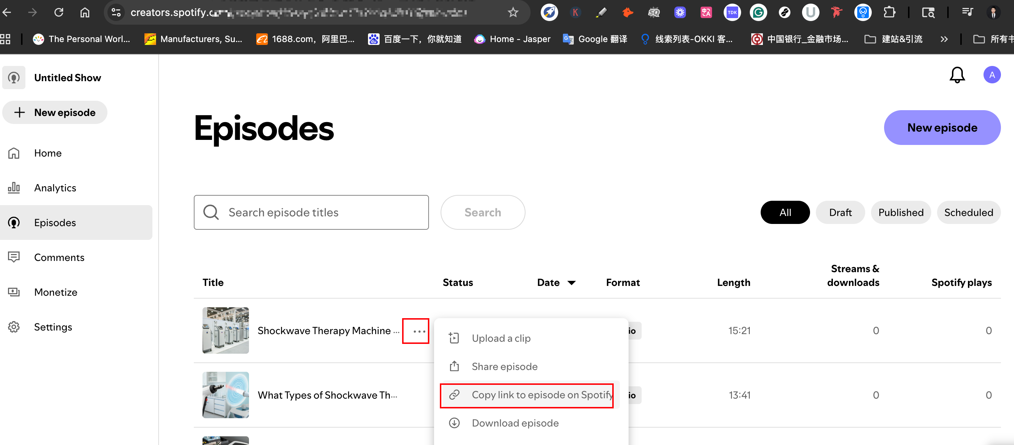
Task: Open the Grammarly extension icon
Action: click(x=758, y=13)
